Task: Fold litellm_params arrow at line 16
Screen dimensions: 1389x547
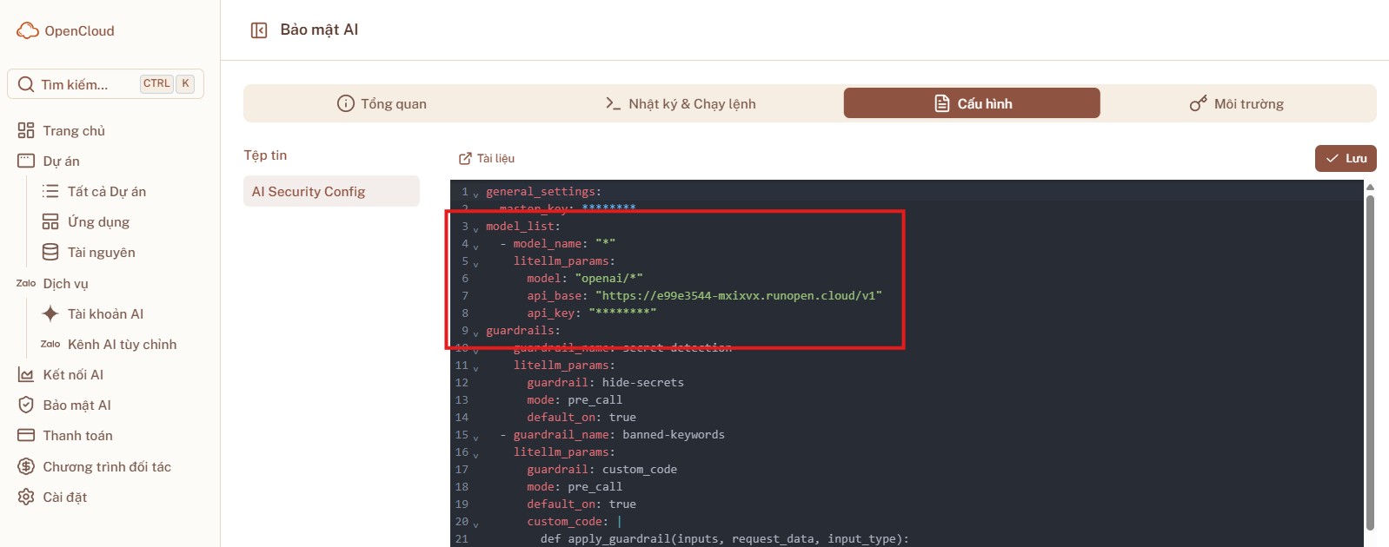Action: click(x=475, y=454)
